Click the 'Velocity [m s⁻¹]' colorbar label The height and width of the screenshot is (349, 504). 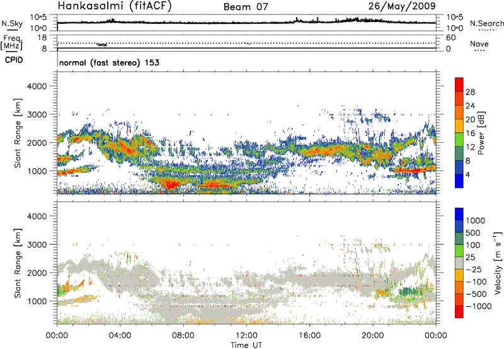pos(498,263)
